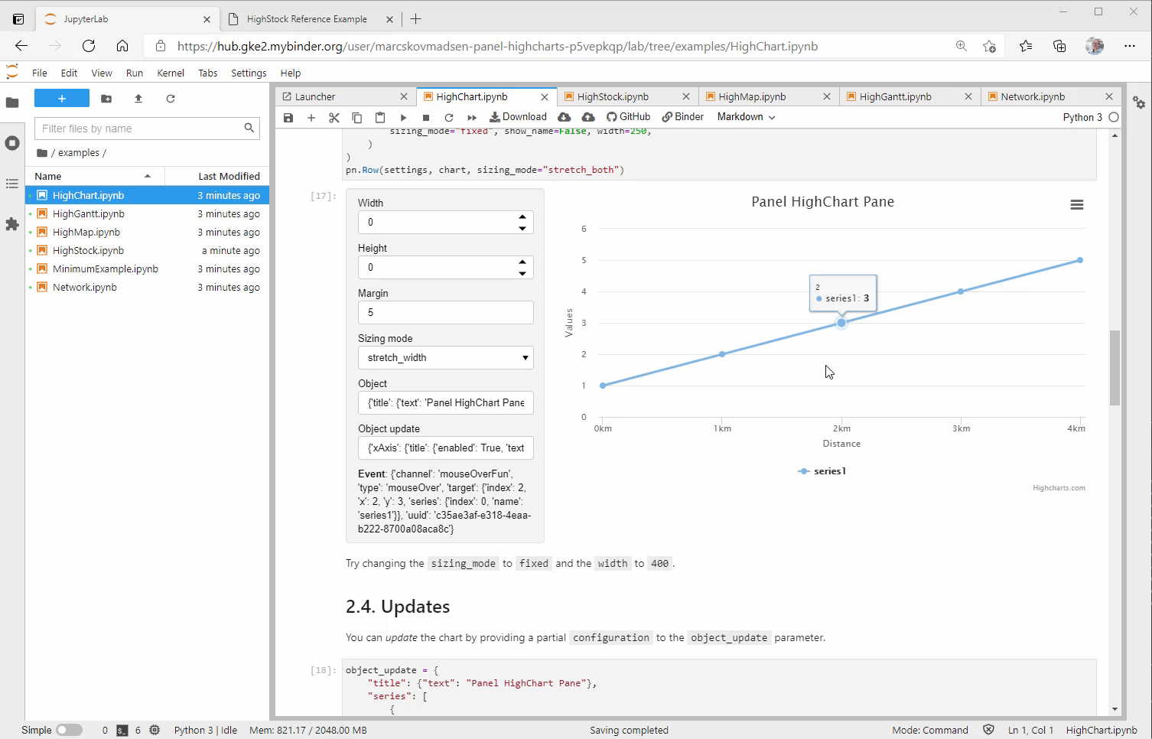The height and width of the screenshot is (739, 1152).
Task: Open the Kernel menu
Action: click(170, 73)
